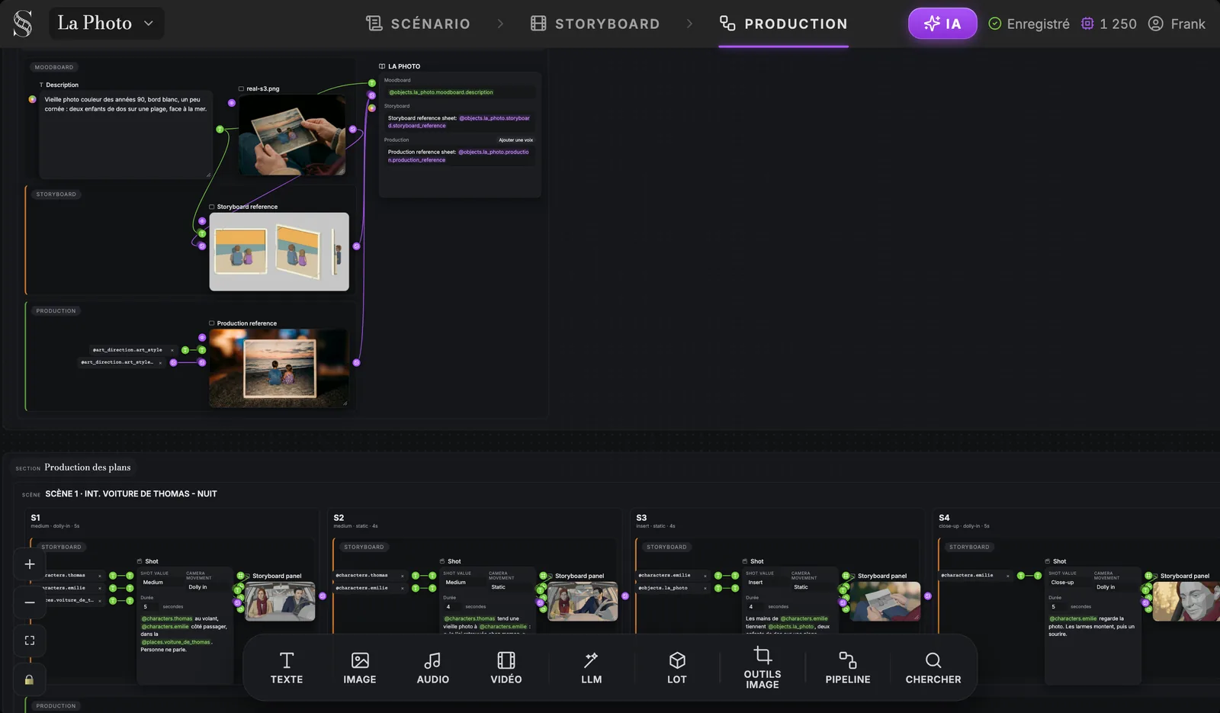Image resolution: width=1220 pixels, height=713 pixels.
Task: Click the S3 duration field showing 4
Action: pyautogui.click(x=756, y=607)
